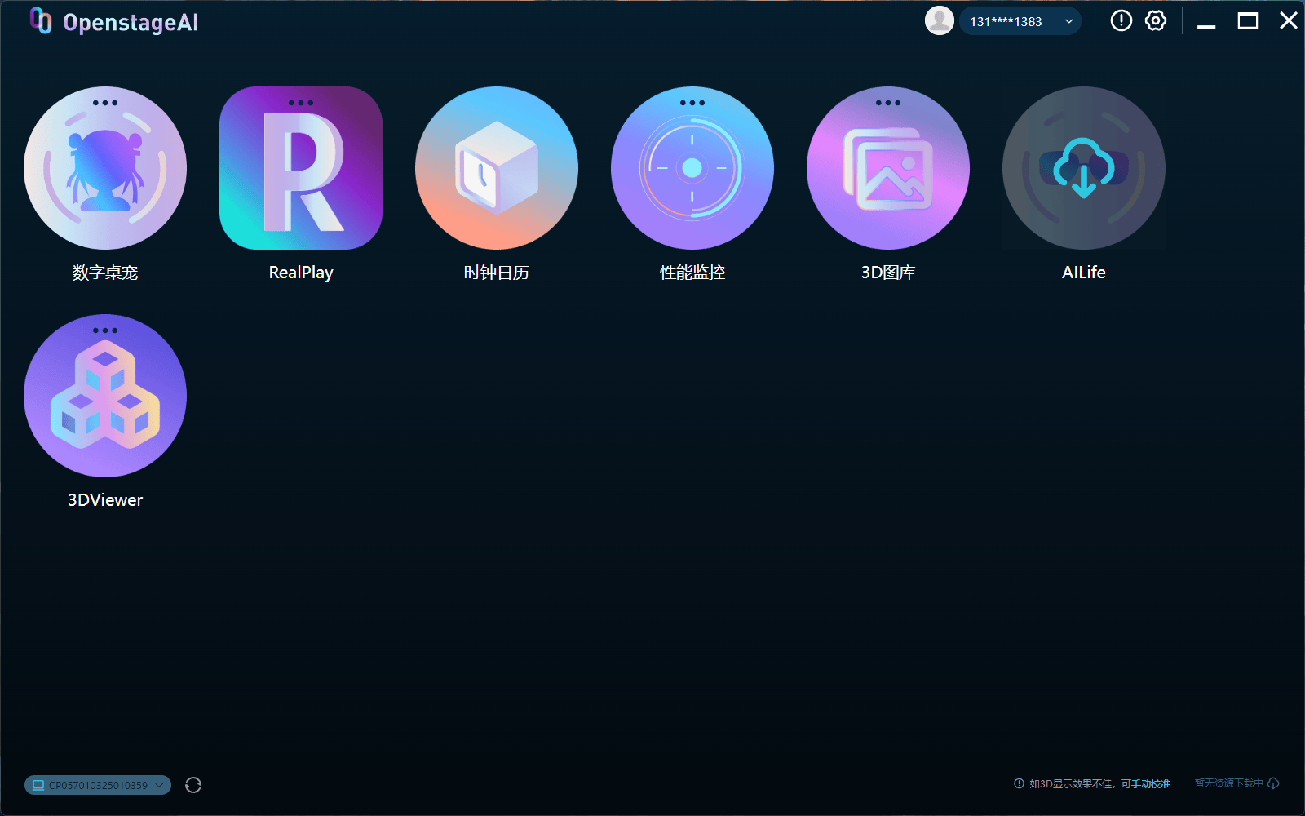The width and height of the screenshot is (1305, 816).
Task: Click the 暂无资源下载中 download status text
Action: [x=1228, y=783]
